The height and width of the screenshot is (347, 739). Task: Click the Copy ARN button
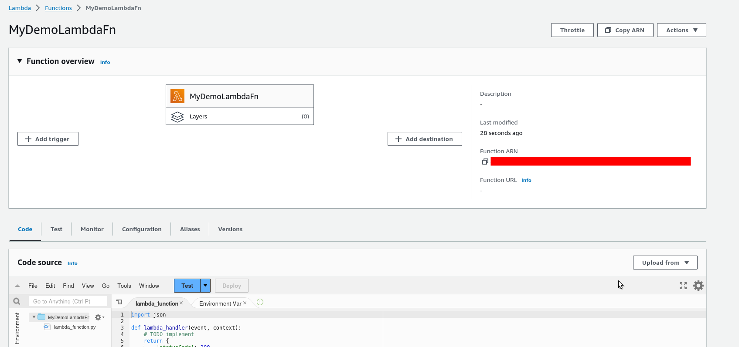click(x=625, y=30)
